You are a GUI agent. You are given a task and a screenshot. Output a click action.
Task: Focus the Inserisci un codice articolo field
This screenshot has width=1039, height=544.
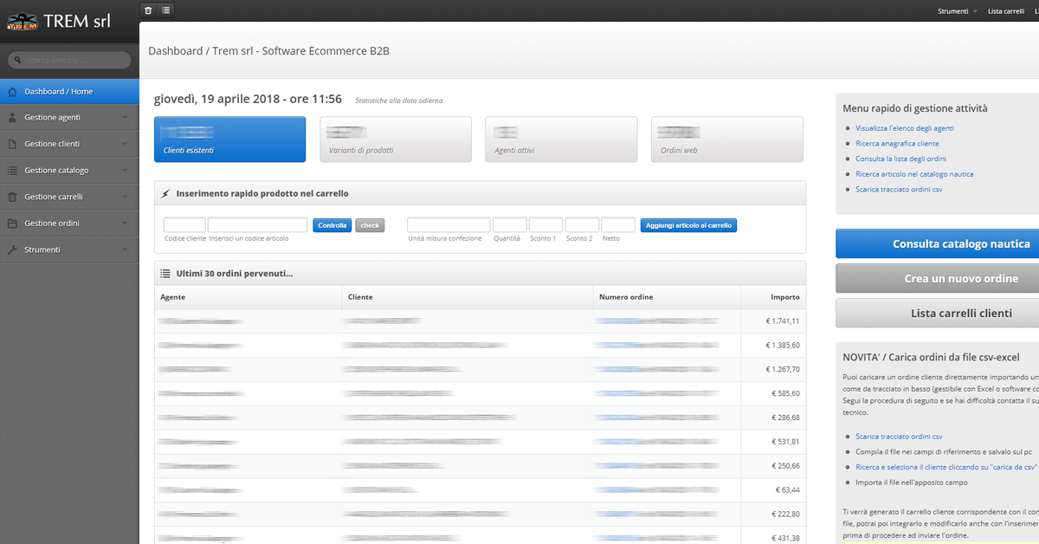pos(258,225)
